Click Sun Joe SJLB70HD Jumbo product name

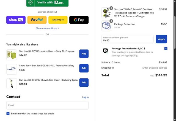coord(47,51)
